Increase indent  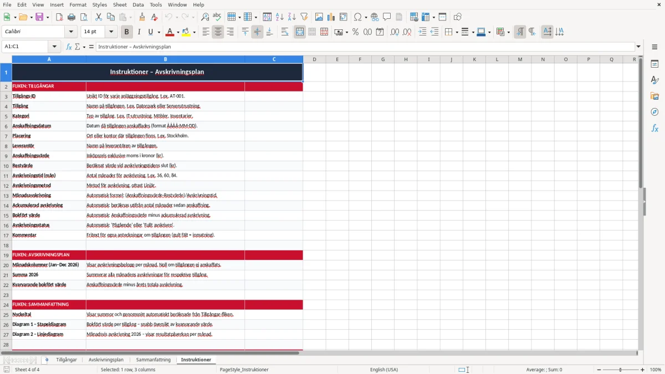(x=423, y=32)
